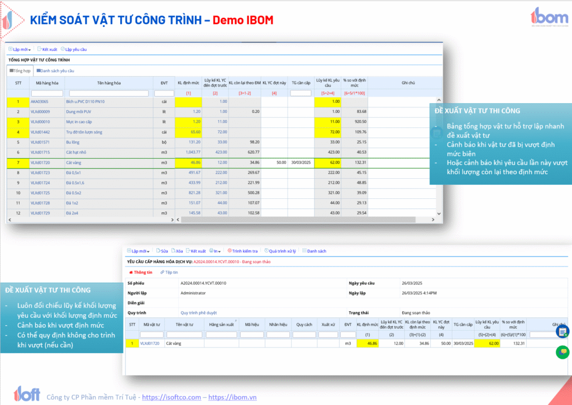Switch to the Tệp tin tab
The height and width of the screenshot is (405, 572).
[169, 273]
